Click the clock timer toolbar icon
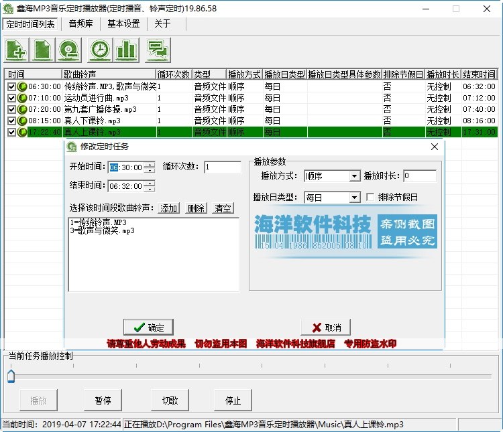 point(100,50)
